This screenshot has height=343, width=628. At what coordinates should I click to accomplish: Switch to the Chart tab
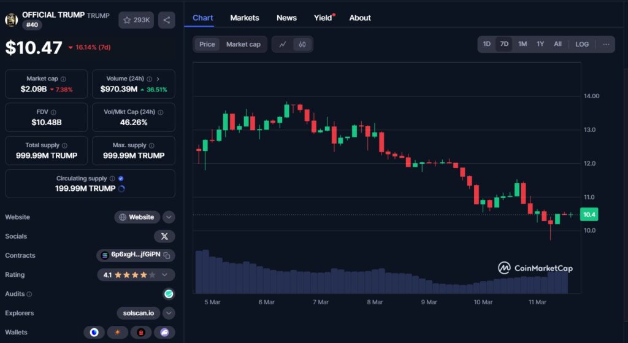202,18
